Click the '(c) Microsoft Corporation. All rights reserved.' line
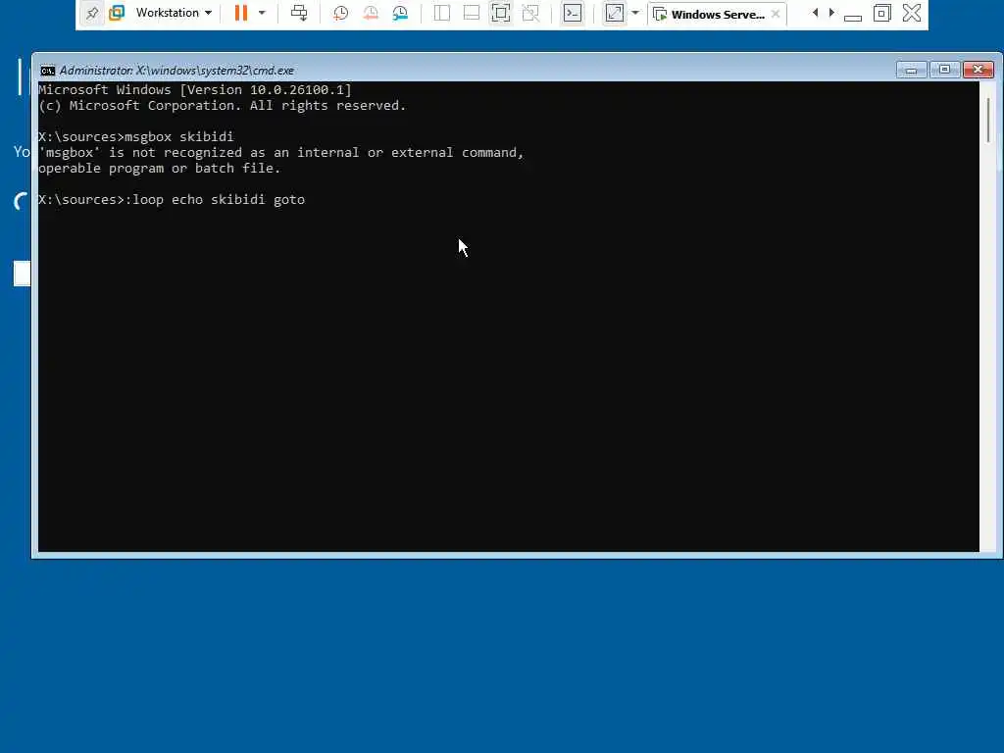This screenshot has width=1004, height=753. coord(223,106)
